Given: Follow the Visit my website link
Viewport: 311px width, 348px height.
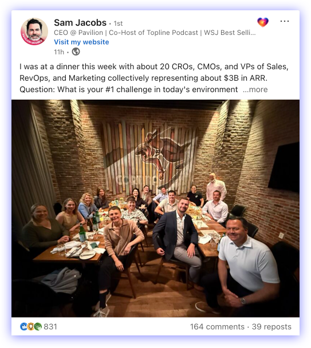Looking at the screenshot, I should tap(81, 42).
